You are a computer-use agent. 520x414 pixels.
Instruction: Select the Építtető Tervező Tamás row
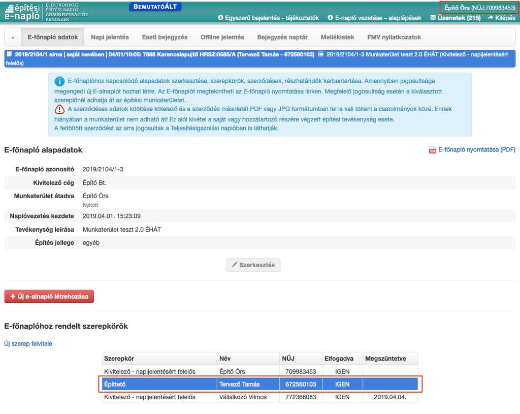click(260, 384)
